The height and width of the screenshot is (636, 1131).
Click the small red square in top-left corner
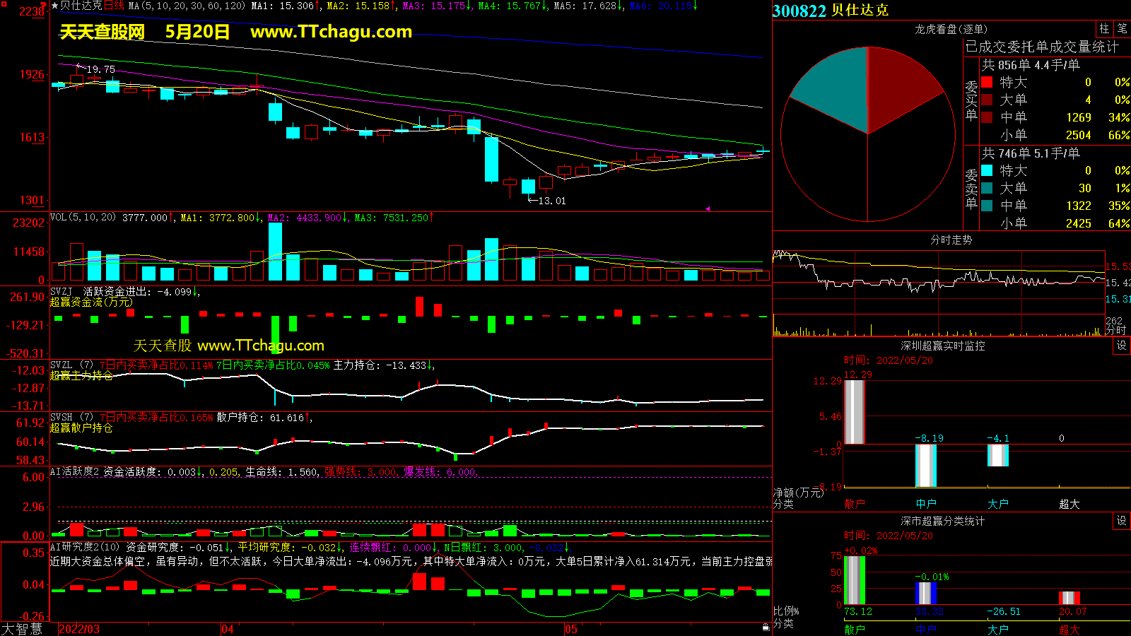tap(44, 5)
